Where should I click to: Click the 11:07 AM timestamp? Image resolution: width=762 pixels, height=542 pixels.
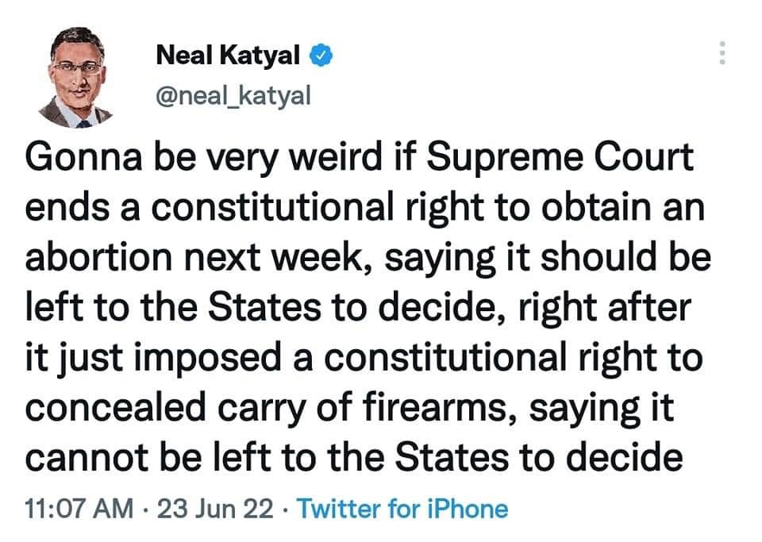coord(79,508)
